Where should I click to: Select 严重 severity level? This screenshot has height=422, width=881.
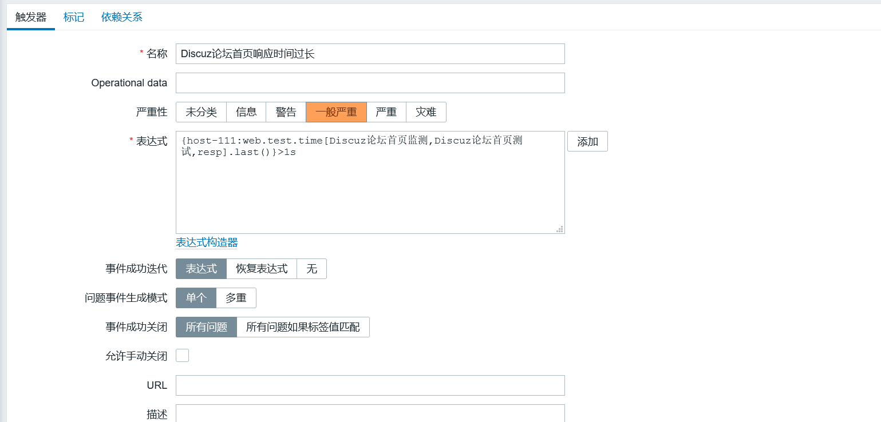386,112
